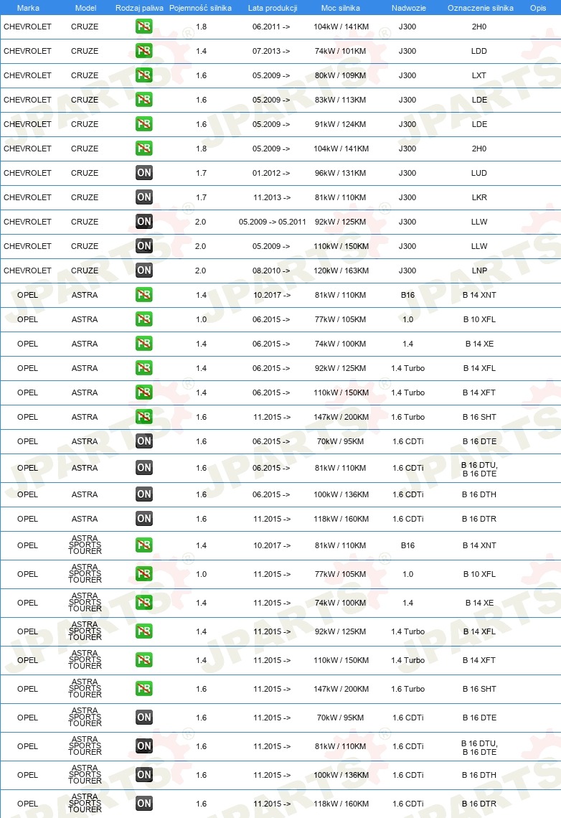This screenshot has width=561, height=818.
Task: Click PB icon in Cruze 91kW LDE row
Action: point(144,123)
